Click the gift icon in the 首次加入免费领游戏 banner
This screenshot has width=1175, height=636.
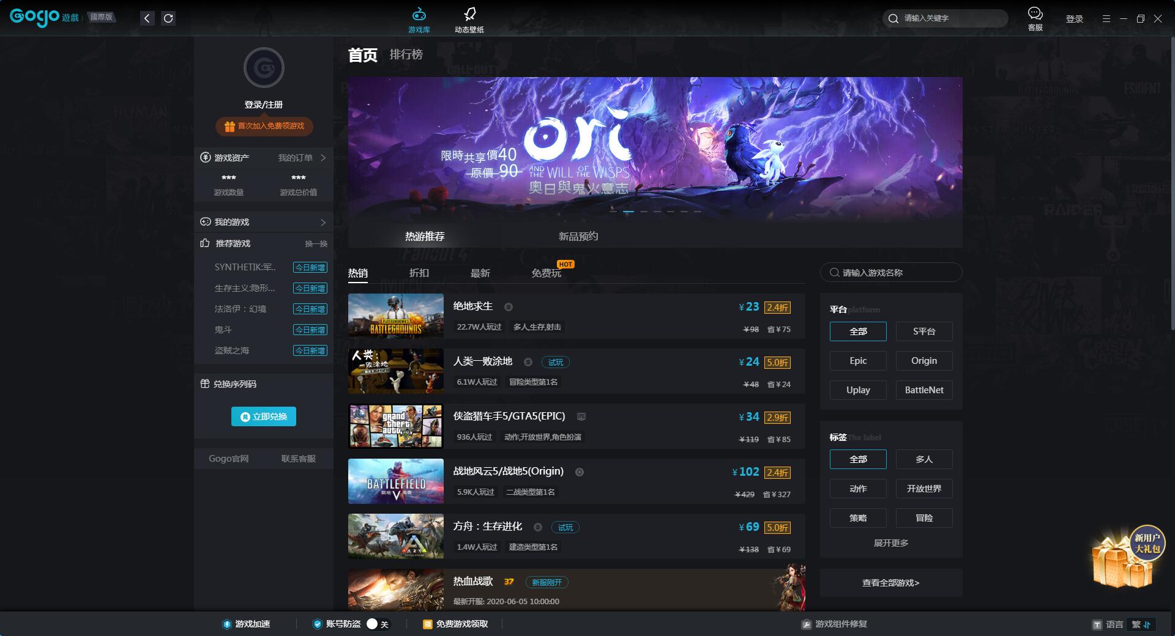[229, 127]
